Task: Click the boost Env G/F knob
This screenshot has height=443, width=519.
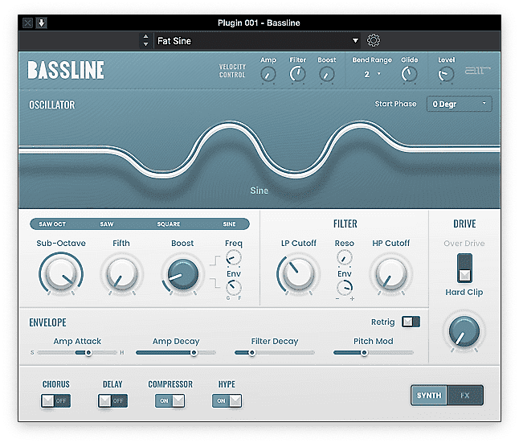Action: (233, 287)
